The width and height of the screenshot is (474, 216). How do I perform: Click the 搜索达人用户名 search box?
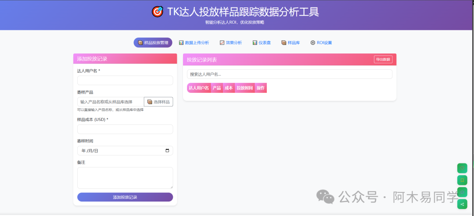(x=290, y=74)
